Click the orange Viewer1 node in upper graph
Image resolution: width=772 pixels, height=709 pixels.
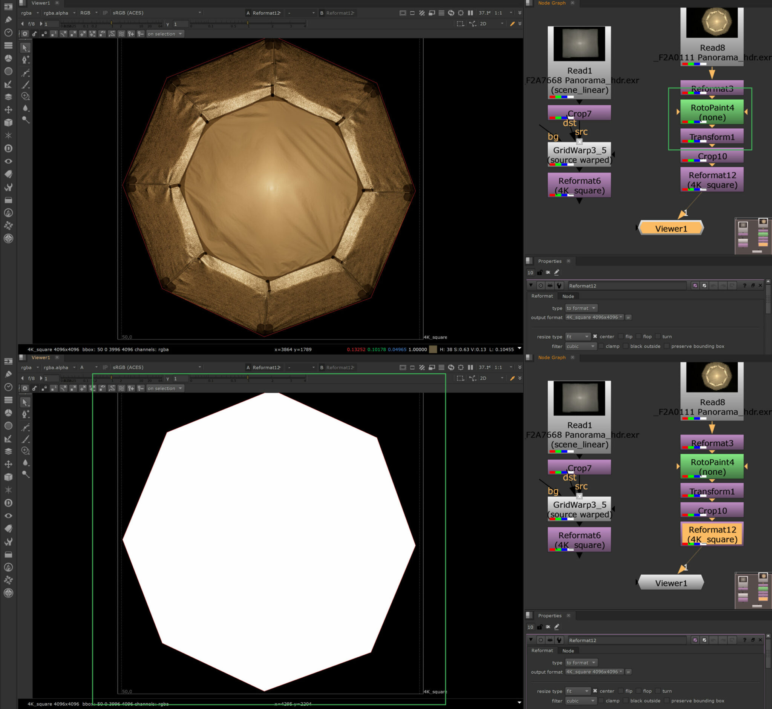pos(671,228)
